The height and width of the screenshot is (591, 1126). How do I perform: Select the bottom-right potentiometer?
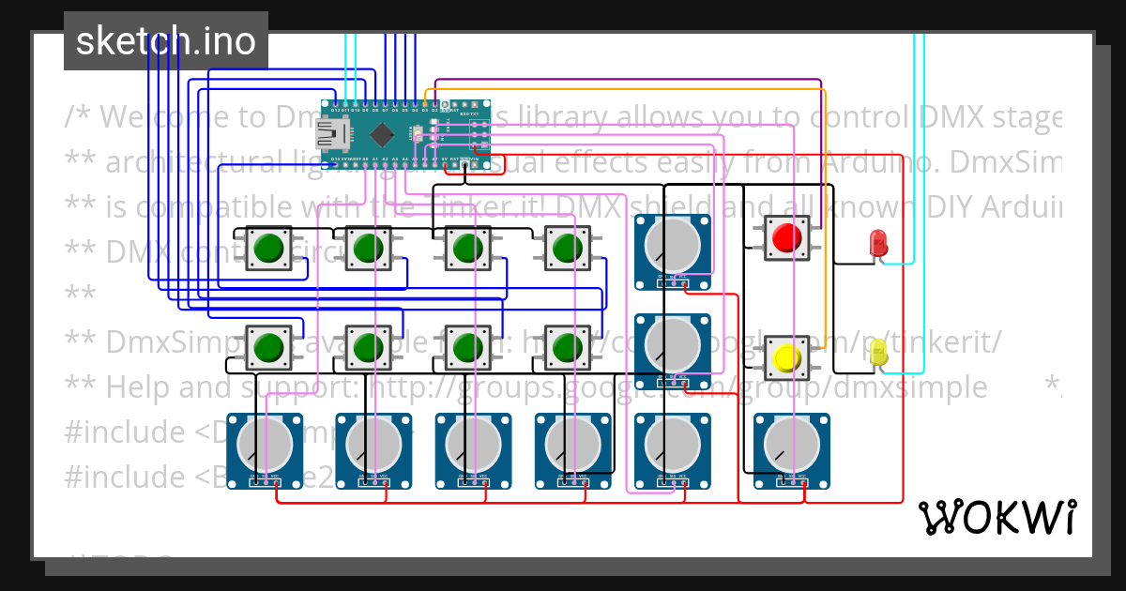coord(793,450)
